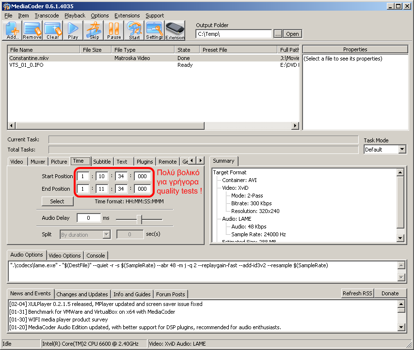414x350 pixels.
Task: Click the Donate button
Action: [390, 293]
